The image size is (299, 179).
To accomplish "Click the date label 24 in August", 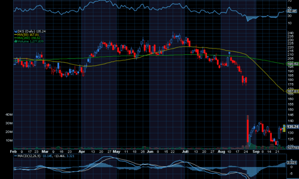I will tap(246, 151).
